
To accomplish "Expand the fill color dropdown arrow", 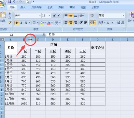I will point(45,23).
